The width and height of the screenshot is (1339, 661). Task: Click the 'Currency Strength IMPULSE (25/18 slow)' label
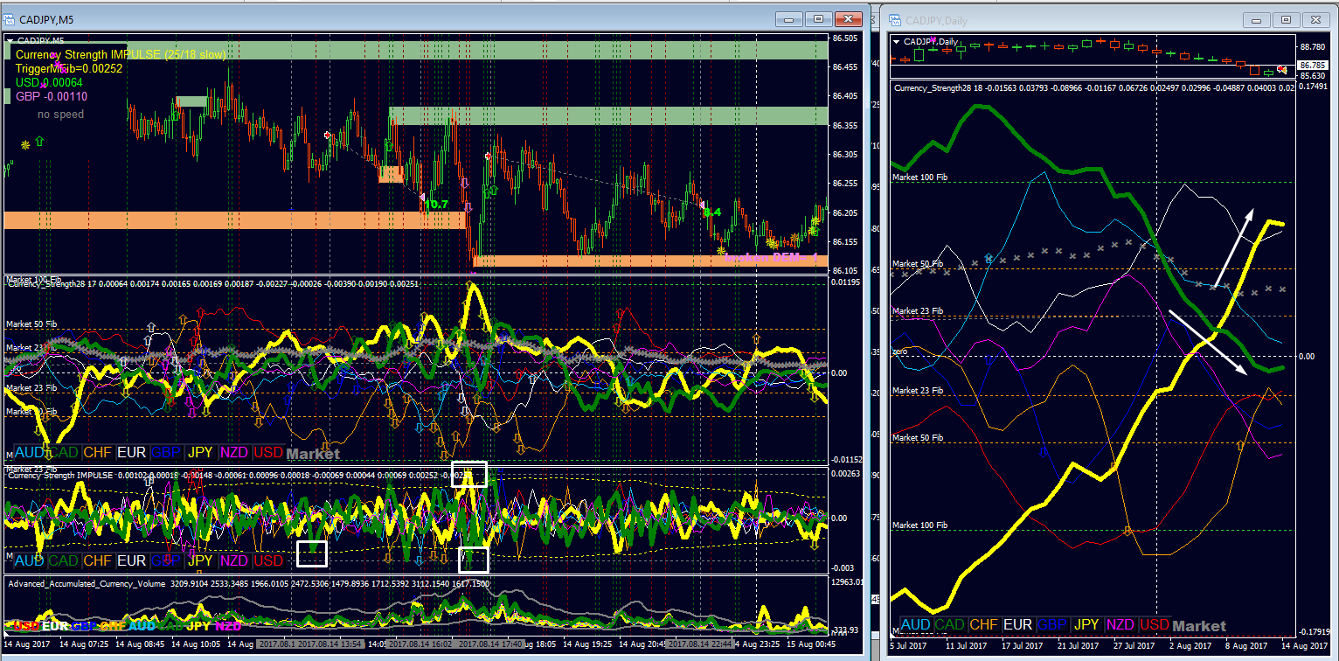[121, 54]
